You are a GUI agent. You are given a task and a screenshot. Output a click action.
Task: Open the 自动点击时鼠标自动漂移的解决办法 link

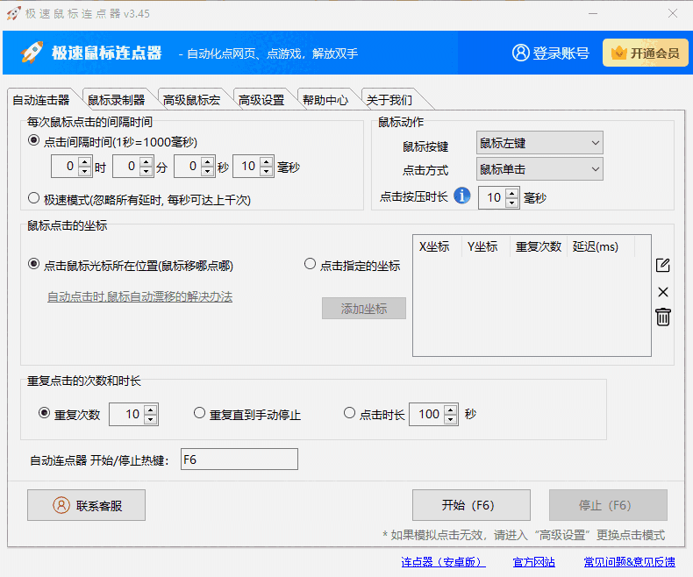coord(139,297)
